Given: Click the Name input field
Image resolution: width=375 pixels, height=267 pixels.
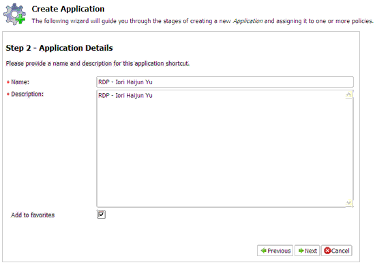Looking at the screenshot, I should pos(225,82).
